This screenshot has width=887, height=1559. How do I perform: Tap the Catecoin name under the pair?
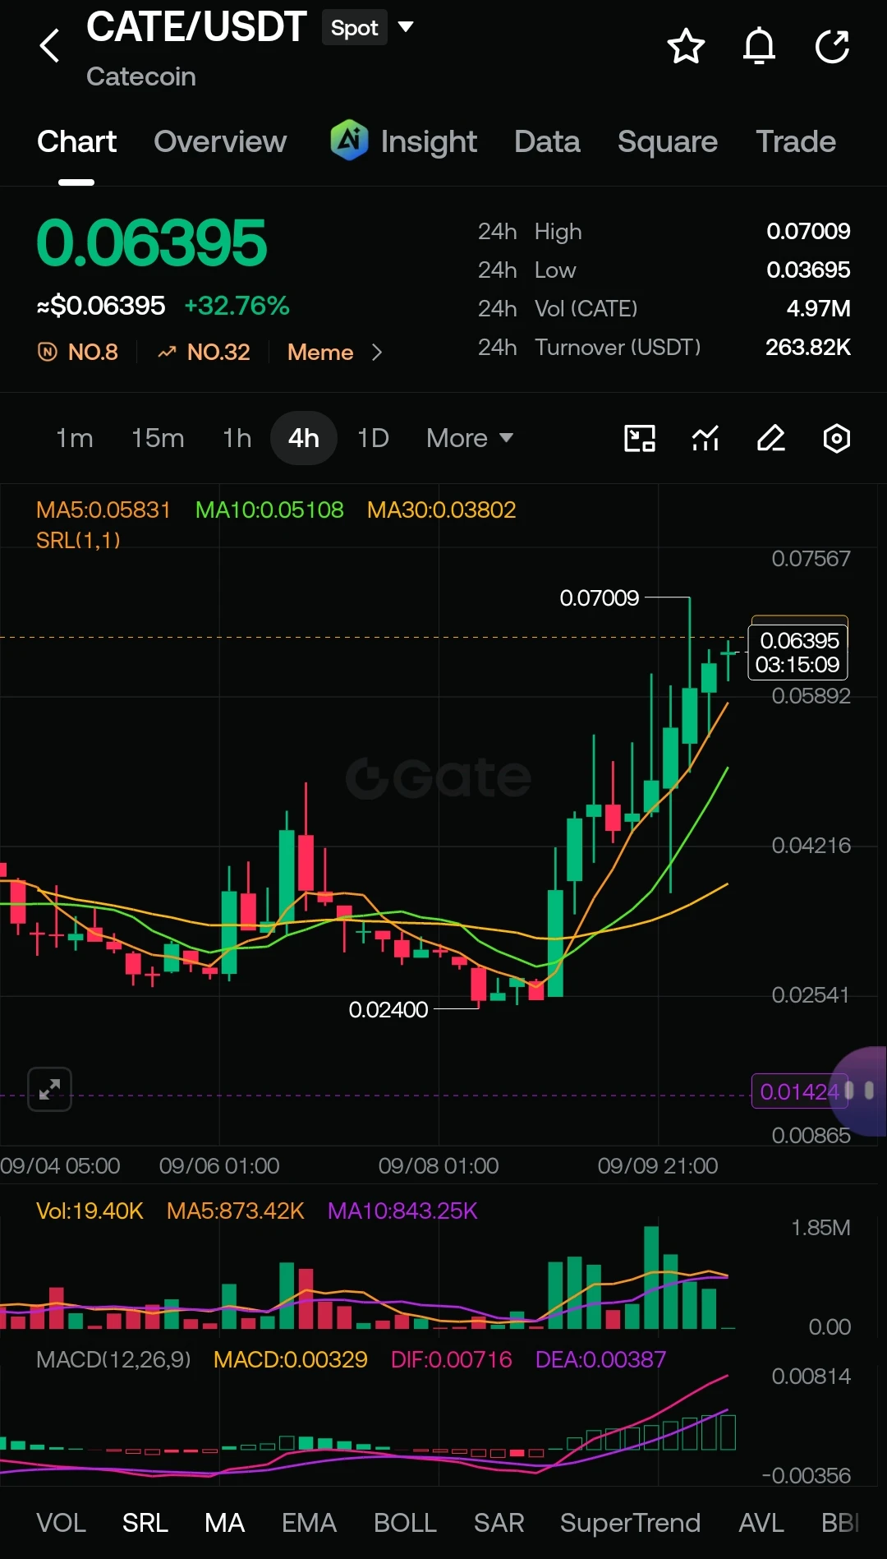[x=141, y=76]
